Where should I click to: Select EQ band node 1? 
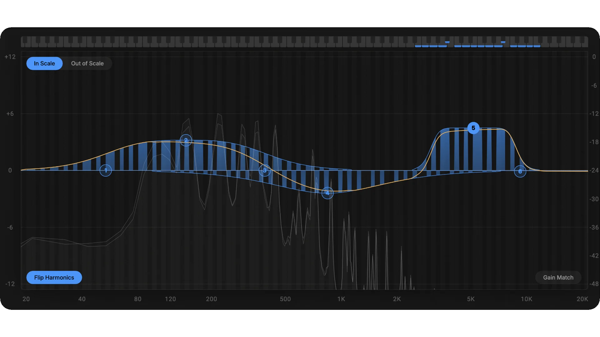tap(106, 170)
